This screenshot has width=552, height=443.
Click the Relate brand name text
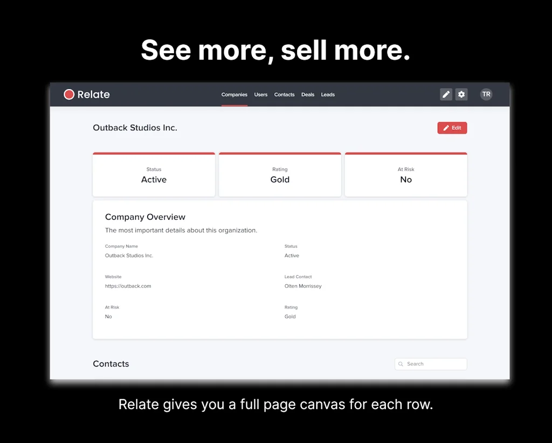tap(93, 95)
